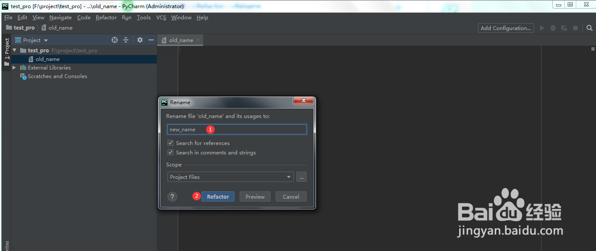Click the Stop square icon

575,28
